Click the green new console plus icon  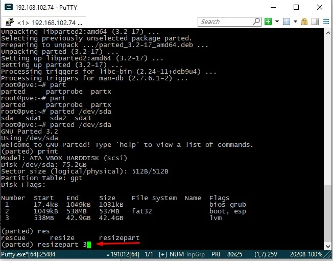(x=268, y=21)
